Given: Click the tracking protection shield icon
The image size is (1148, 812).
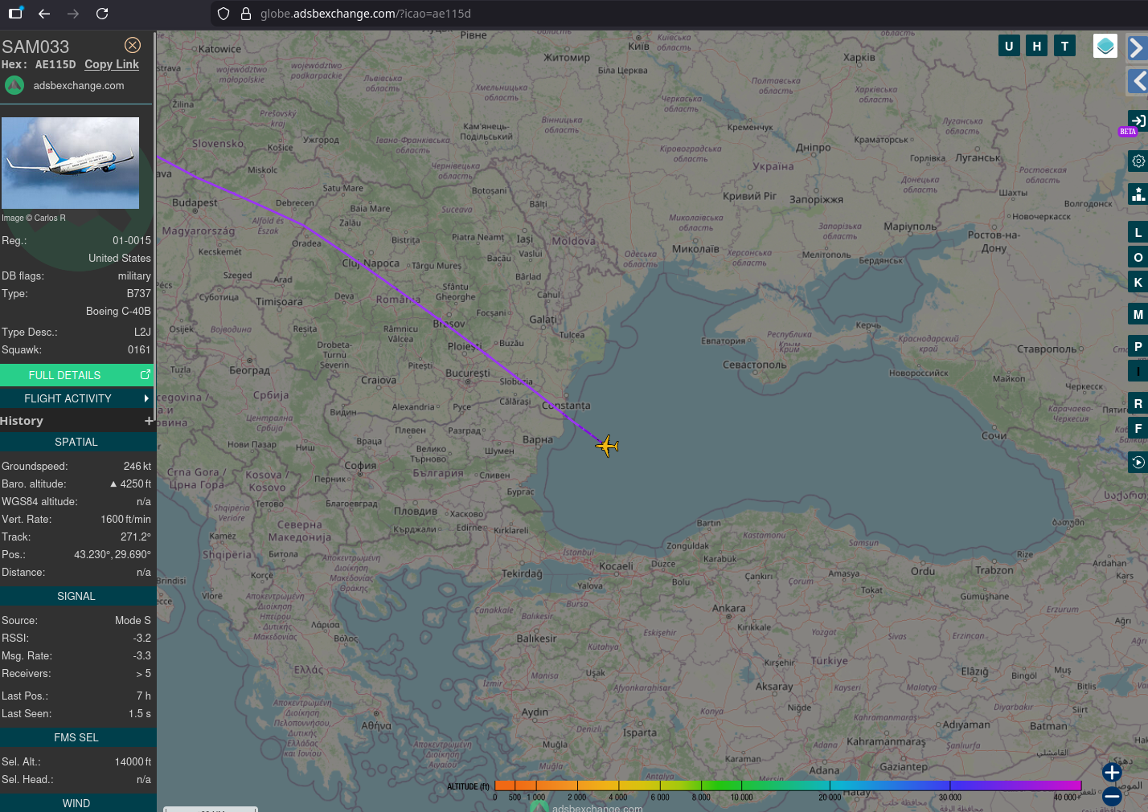Looking at the screenshot, I should tap(224, 14).
